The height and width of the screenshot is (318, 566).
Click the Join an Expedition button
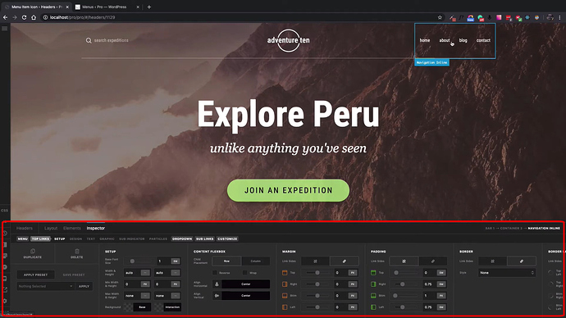click(288, 190)
